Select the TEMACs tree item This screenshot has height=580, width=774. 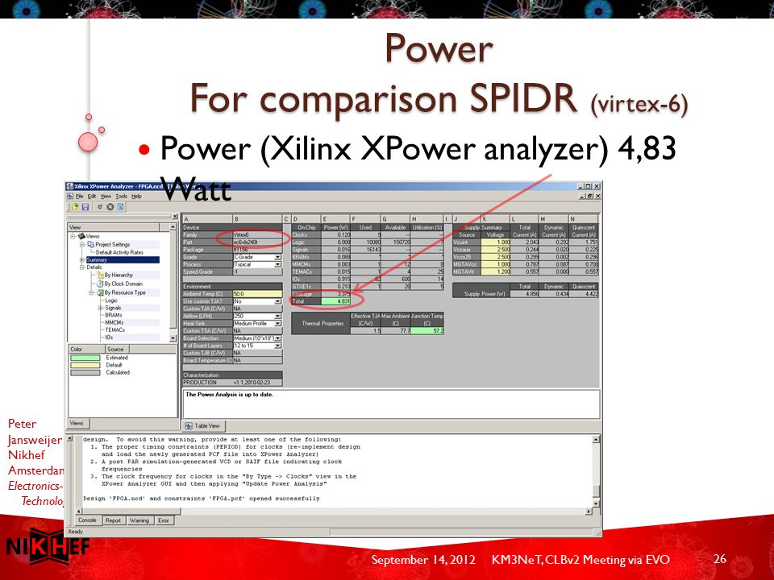coord(115,330)
